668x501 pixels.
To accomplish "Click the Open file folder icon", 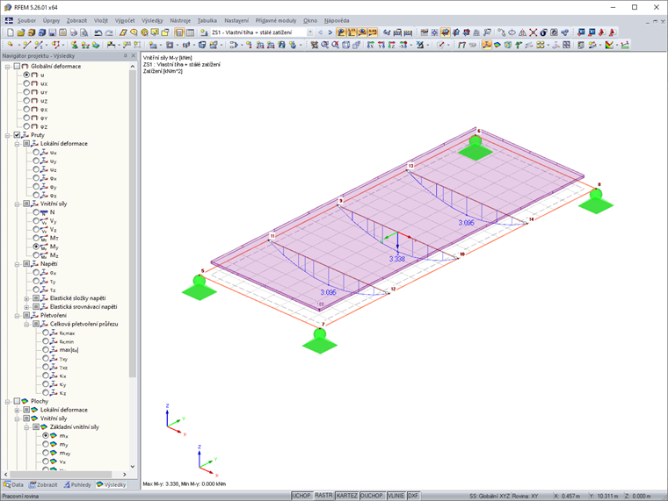I will tap(21, 32).
